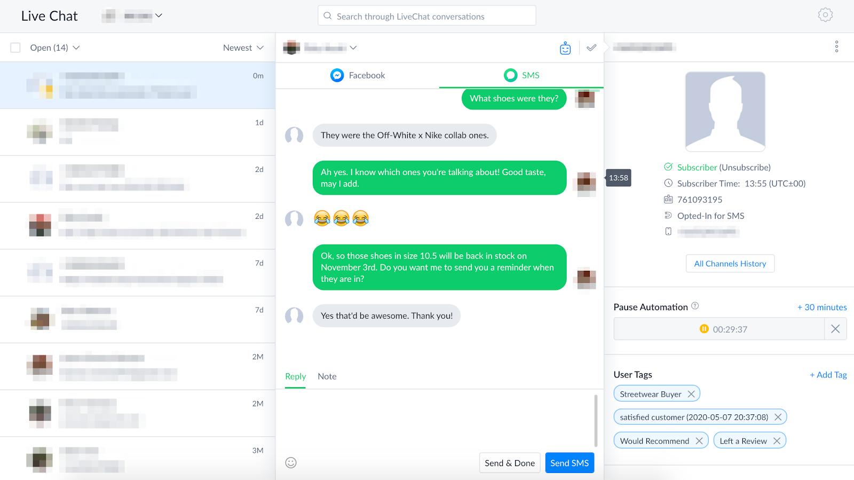Remove the Left a Review tag

tap(777, 440)
